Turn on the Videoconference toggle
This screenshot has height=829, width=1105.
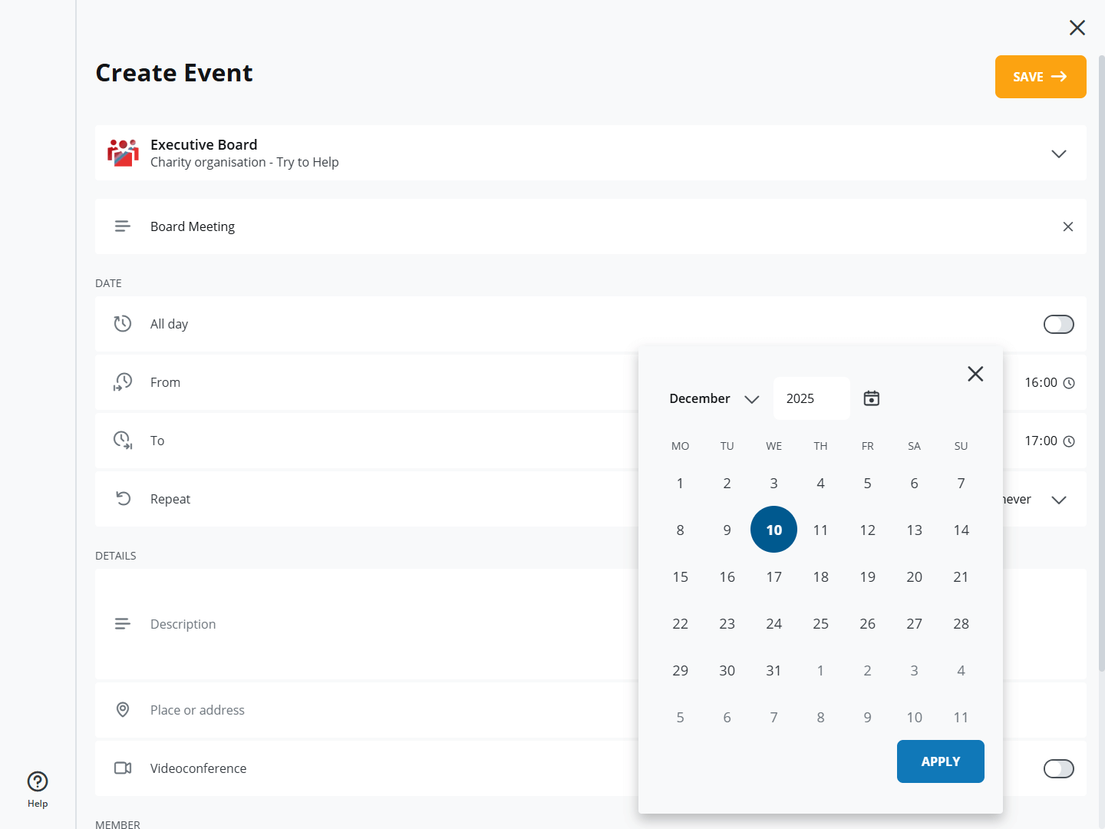[1058, 768]
